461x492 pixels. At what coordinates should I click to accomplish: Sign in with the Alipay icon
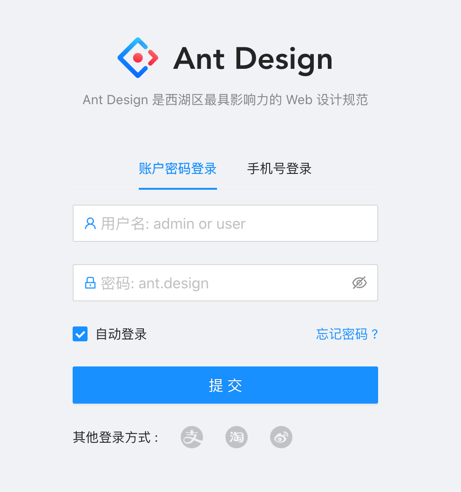(x=192, y=437)
